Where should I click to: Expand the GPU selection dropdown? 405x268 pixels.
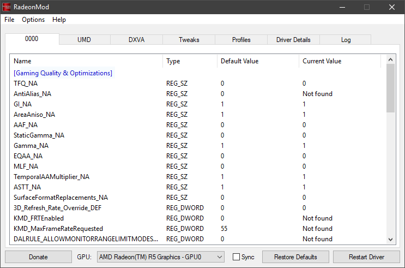[161, 257]
